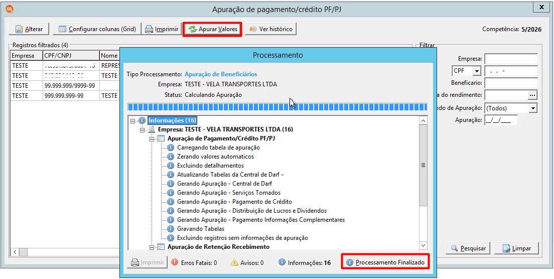Select Gravando Tabelas row
This screenshot has height=279, width=554.
point(200,229)
